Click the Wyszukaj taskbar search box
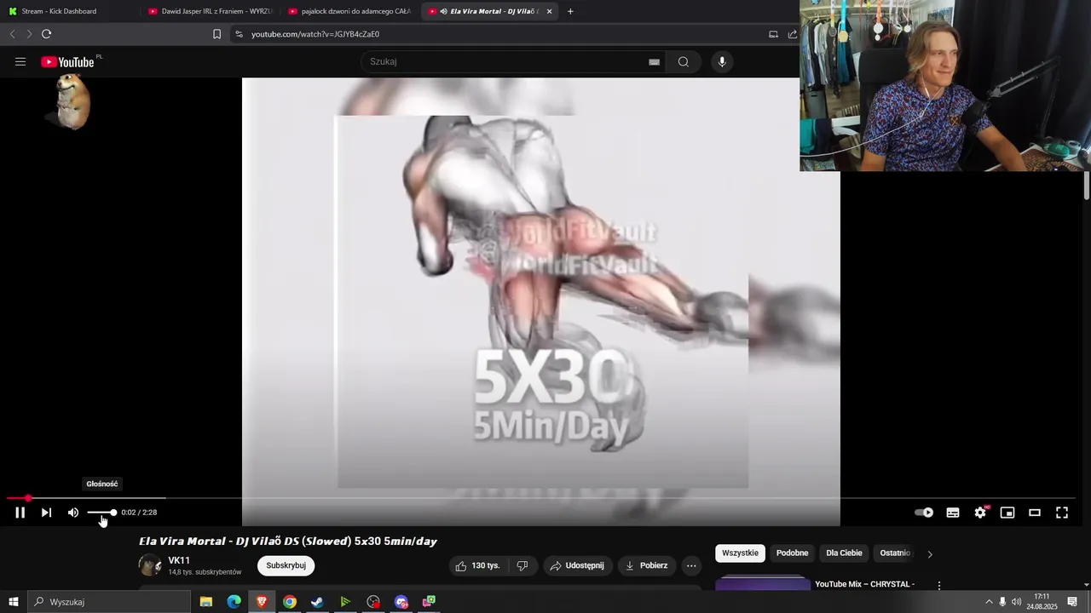This screenshot has height=613, width=1091. point(109,602)
